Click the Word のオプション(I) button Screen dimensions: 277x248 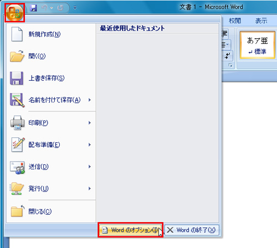coord(131,230)
